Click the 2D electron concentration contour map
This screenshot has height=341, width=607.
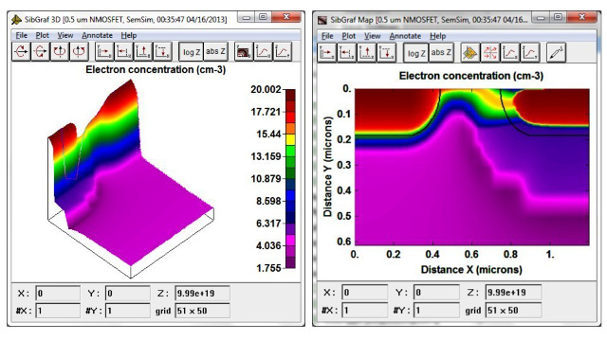472,167
